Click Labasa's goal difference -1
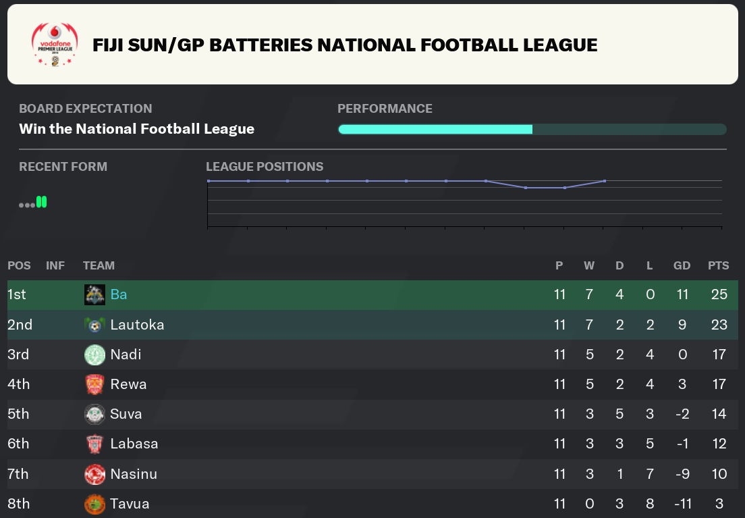Image resolution: width=745 pixels, height=518 pixels. [x=682, y=444]
